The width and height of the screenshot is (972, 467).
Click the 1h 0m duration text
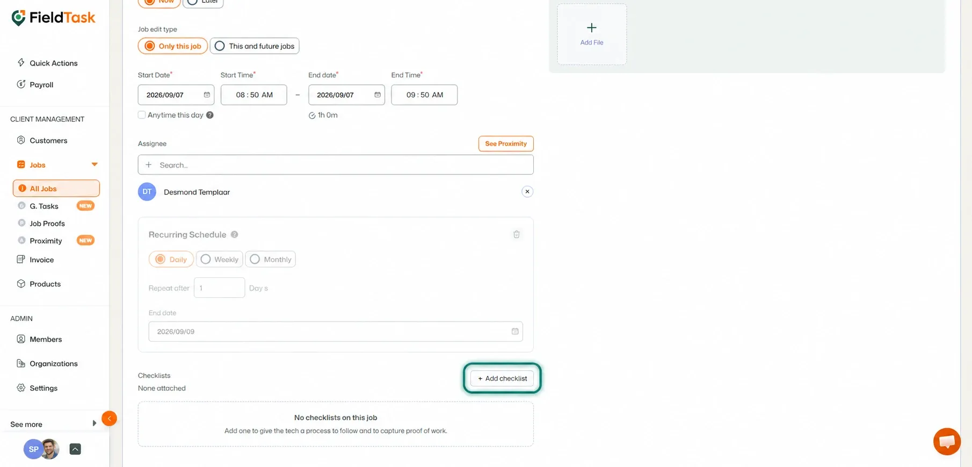(x=328, y=115)
